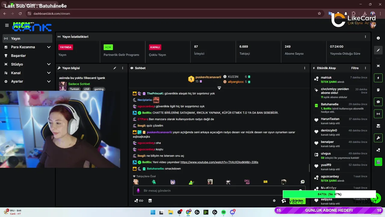Bookmark this page with the star icon
Viewport: 385px width, 217px height.
[319, 14]
